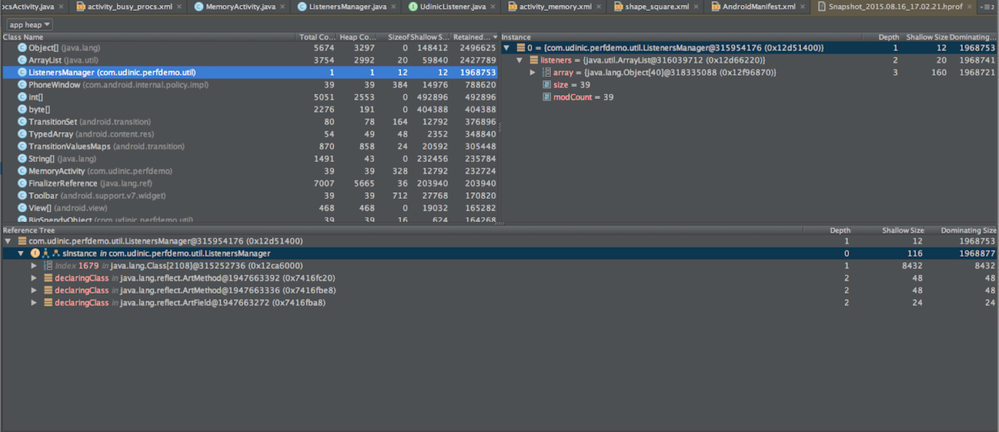The image size is (999, 432).
Task: Close the ListenersManager.java tab
Action: tap(394, 7)
